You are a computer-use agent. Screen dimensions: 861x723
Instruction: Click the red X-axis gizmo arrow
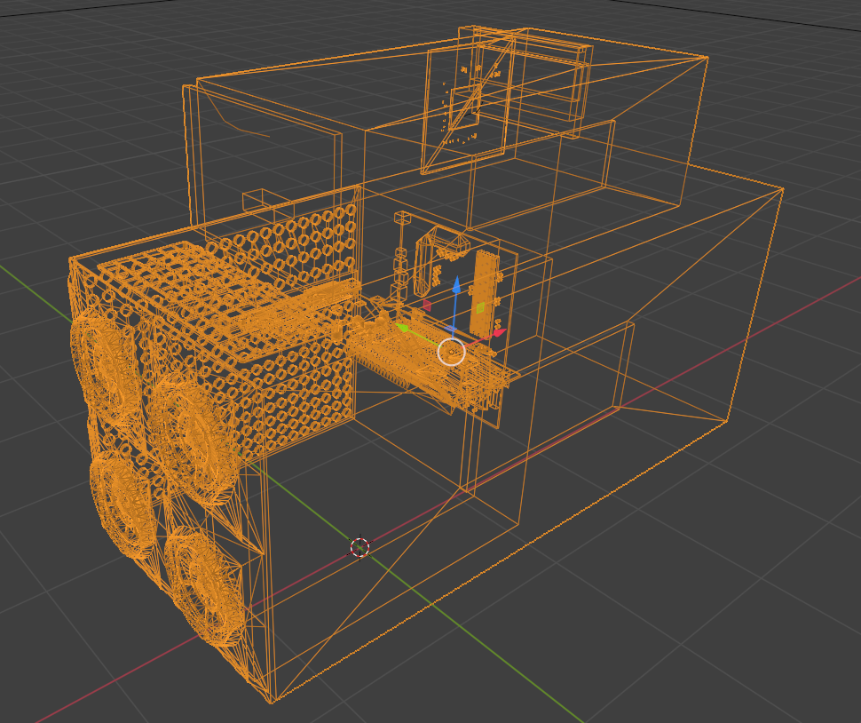[499, 333]
